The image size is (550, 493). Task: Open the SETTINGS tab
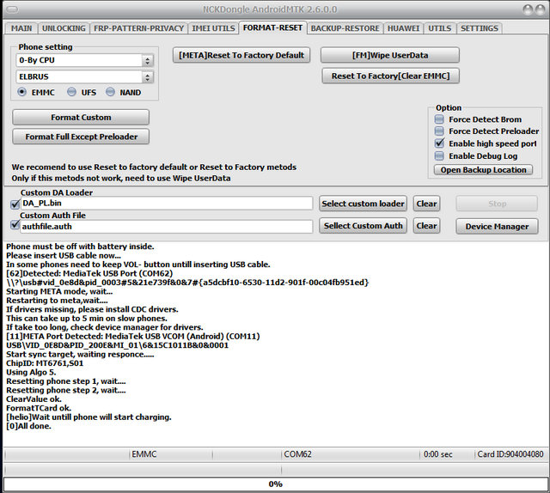480,28
